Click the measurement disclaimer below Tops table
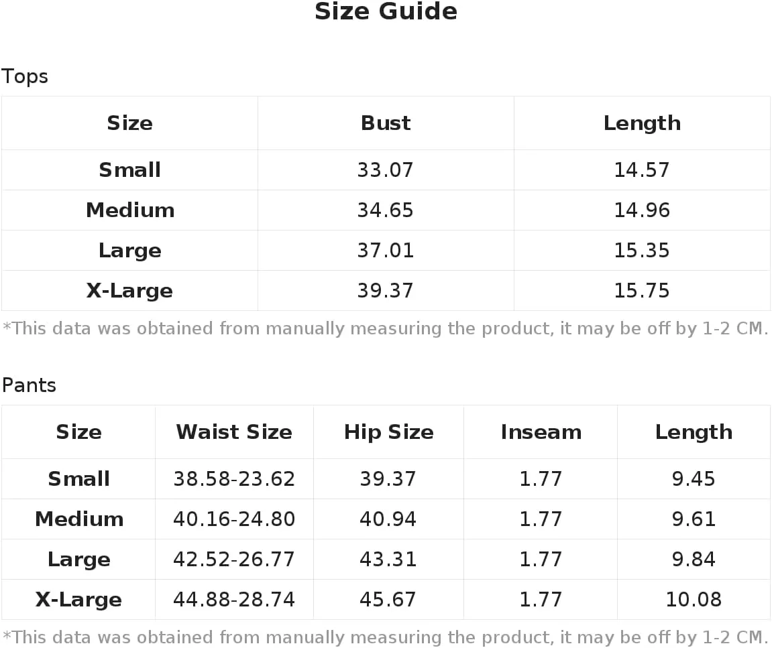772x648 pixels. click(386, 328)
